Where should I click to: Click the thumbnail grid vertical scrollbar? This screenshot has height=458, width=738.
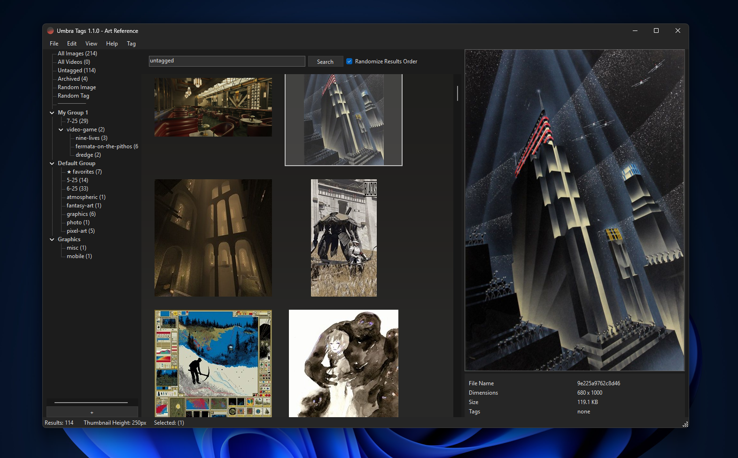pos(458,93)
